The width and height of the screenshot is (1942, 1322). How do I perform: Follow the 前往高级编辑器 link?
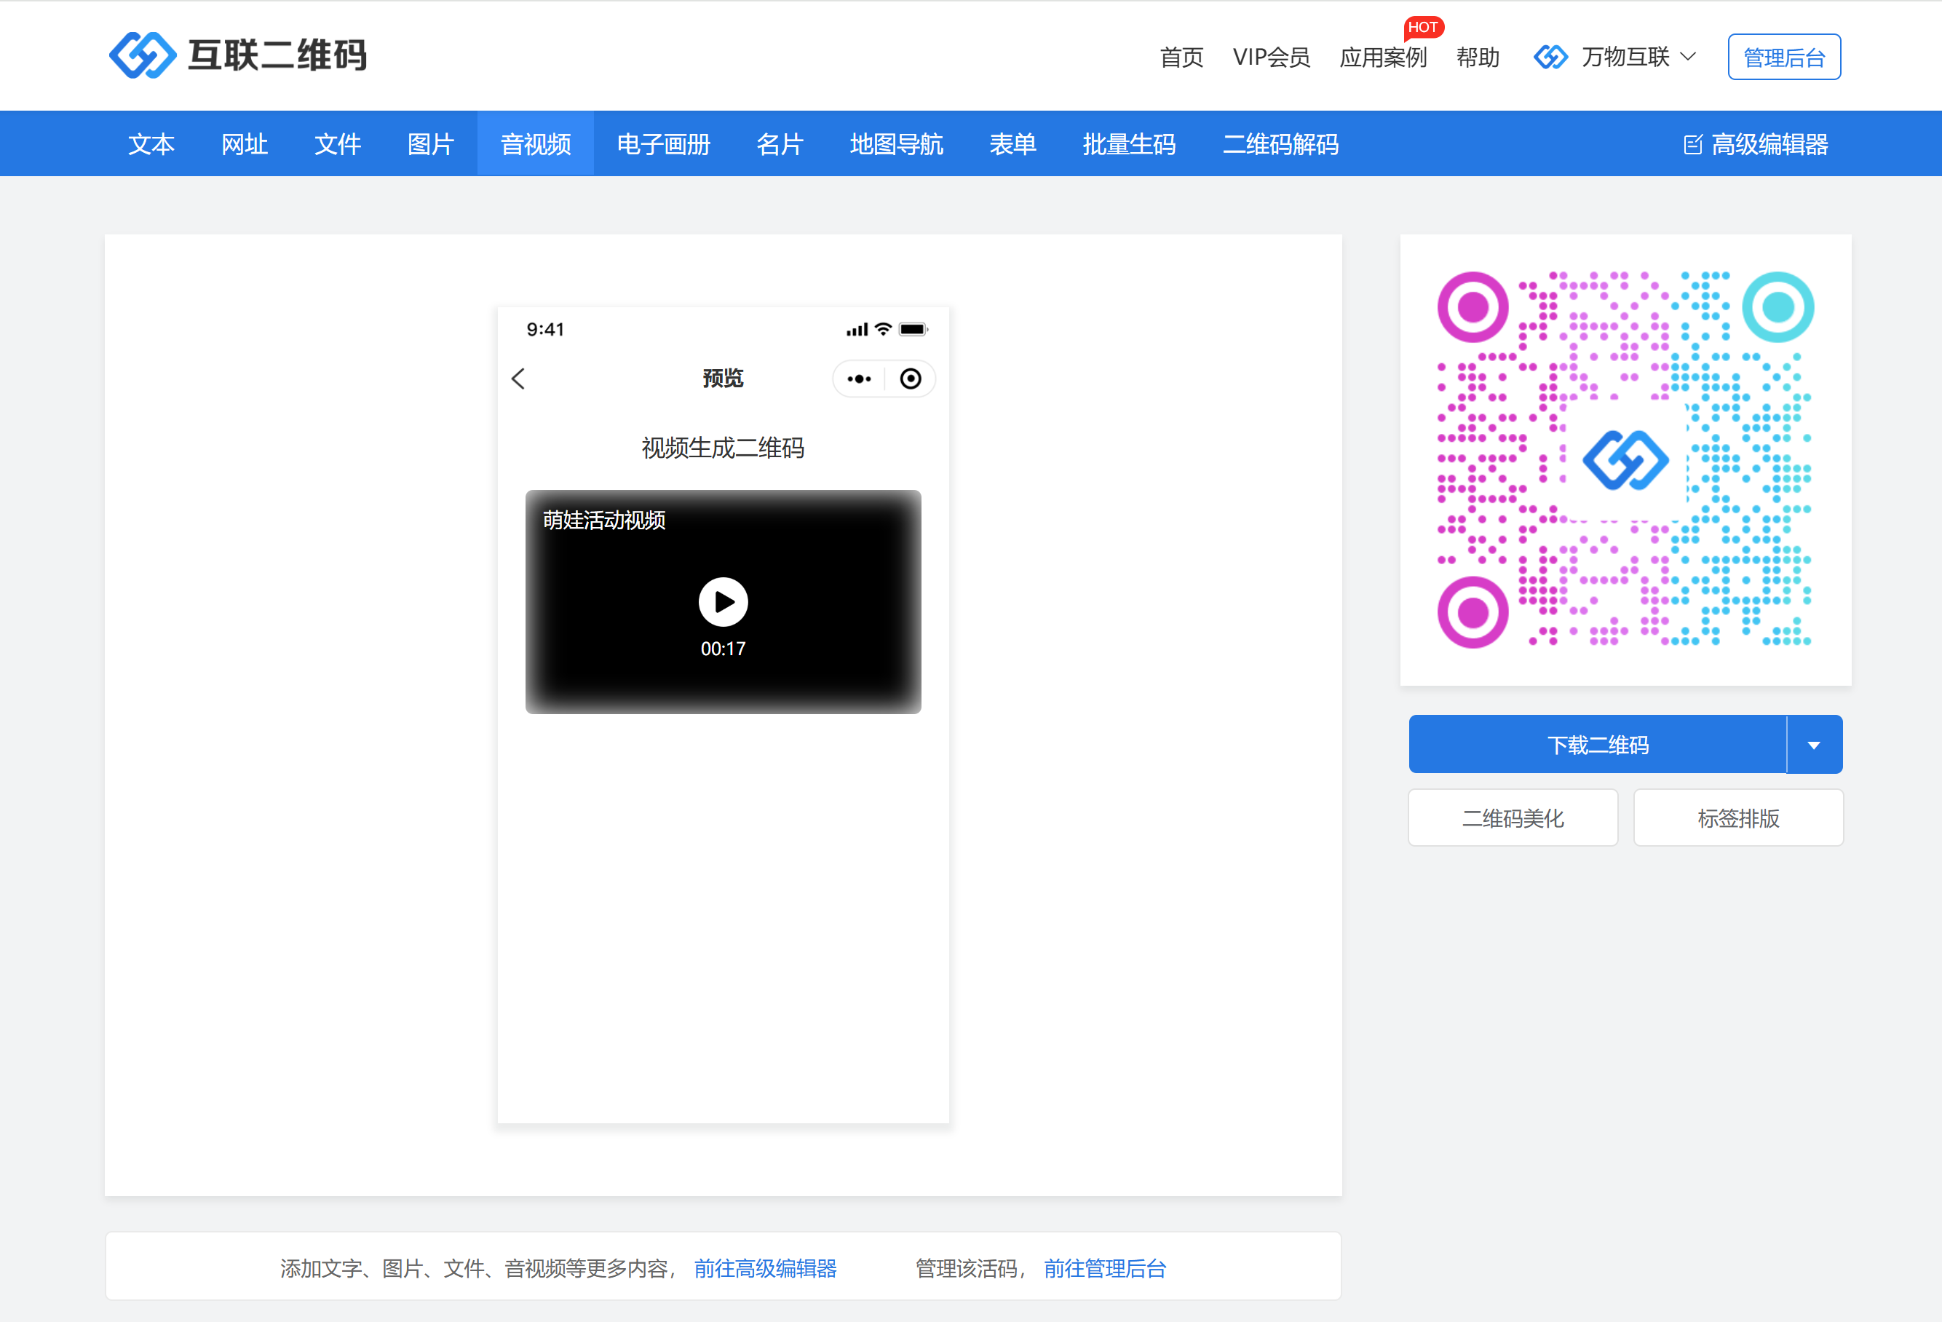[764, 1267]
